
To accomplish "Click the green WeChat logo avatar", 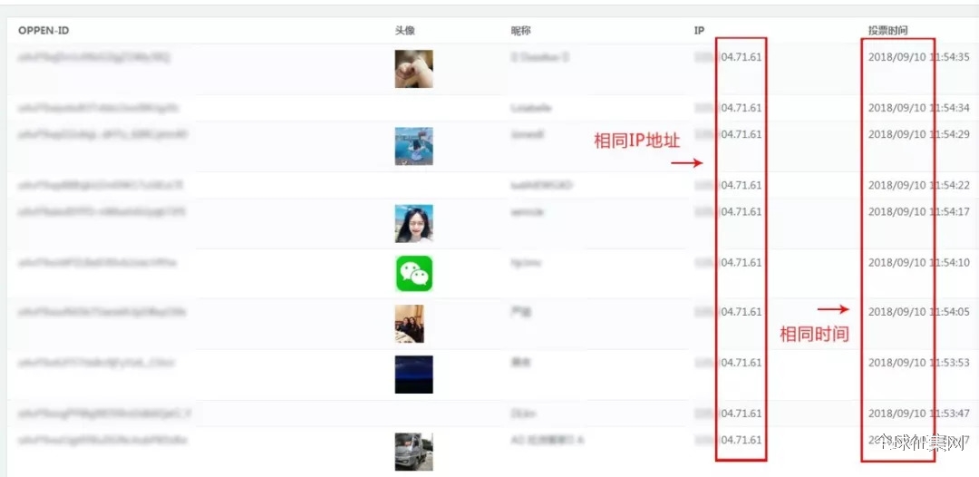I will coord(414,274).
